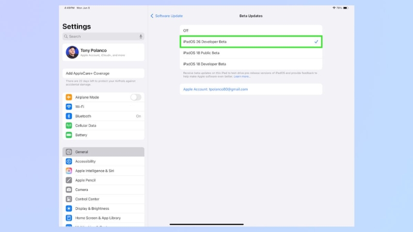This screenshot has width=413, height=232.
Task: Tap the Wi-Fi icon in sidebar
Action: point(69,107)
